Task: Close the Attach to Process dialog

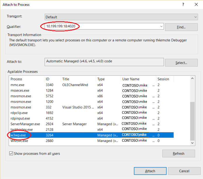Action: 196,5
